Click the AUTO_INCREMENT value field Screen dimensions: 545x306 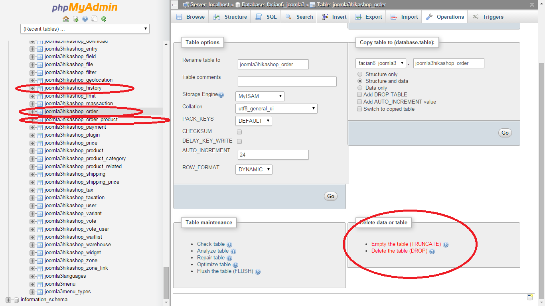coord(273,155)
